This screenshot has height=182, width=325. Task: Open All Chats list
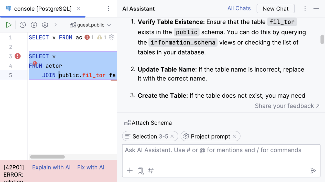[239, 8]
